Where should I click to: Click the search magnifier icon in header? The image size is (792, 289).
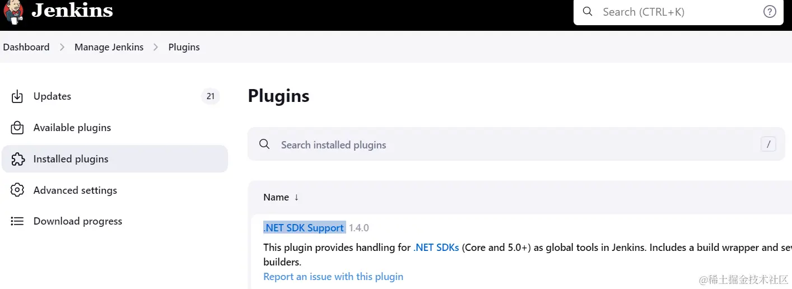[x=588, y=12]
